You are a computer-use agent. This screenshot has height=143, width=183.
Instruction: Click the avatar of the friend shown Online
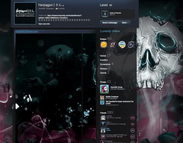pos(103,130)
